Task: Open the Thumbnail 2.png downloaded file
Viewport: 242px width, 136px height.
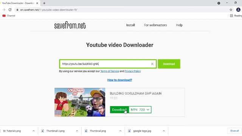Action: tap(56, 131)
